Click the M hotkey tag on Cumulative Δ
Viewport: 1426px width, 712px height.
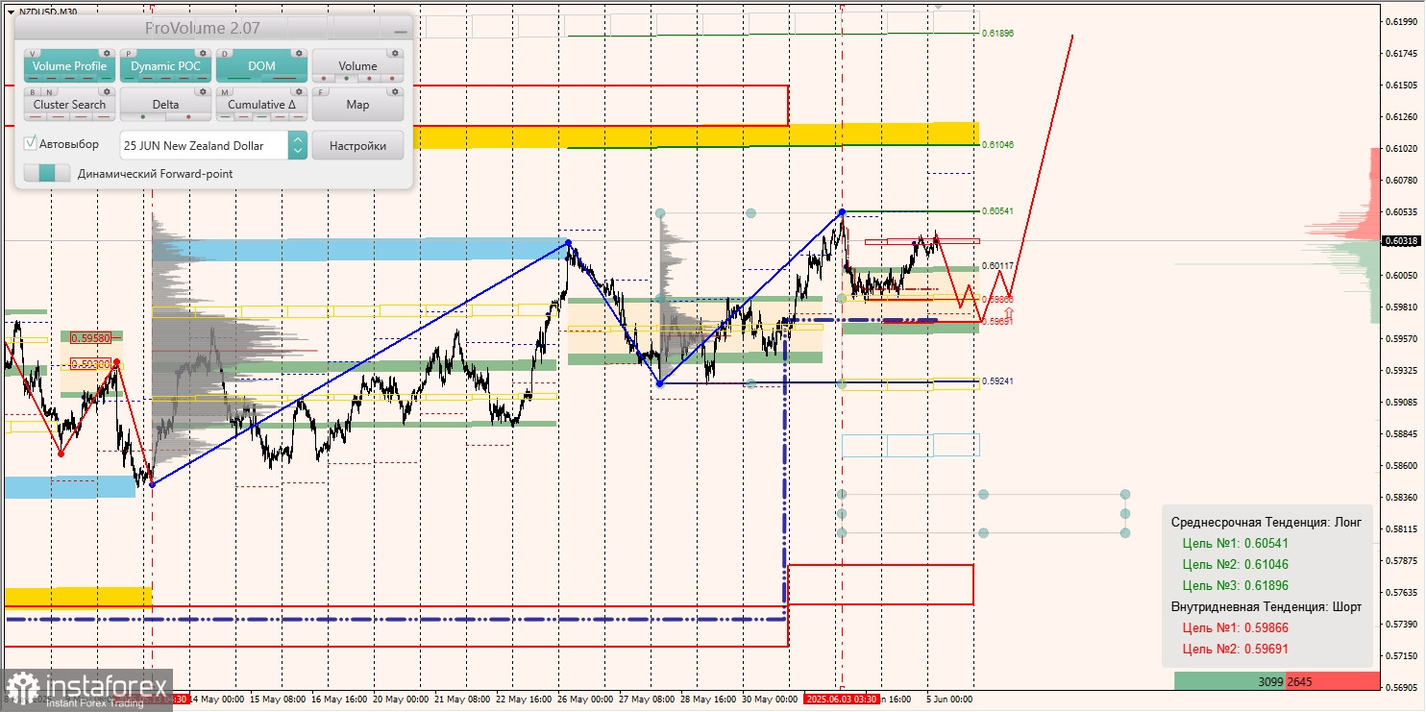click(225, 91)
